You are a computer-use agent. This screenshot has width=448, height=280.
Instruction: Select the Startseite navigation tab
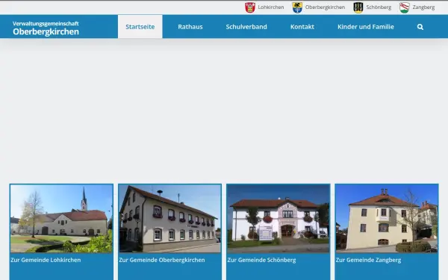pos(140,27)
